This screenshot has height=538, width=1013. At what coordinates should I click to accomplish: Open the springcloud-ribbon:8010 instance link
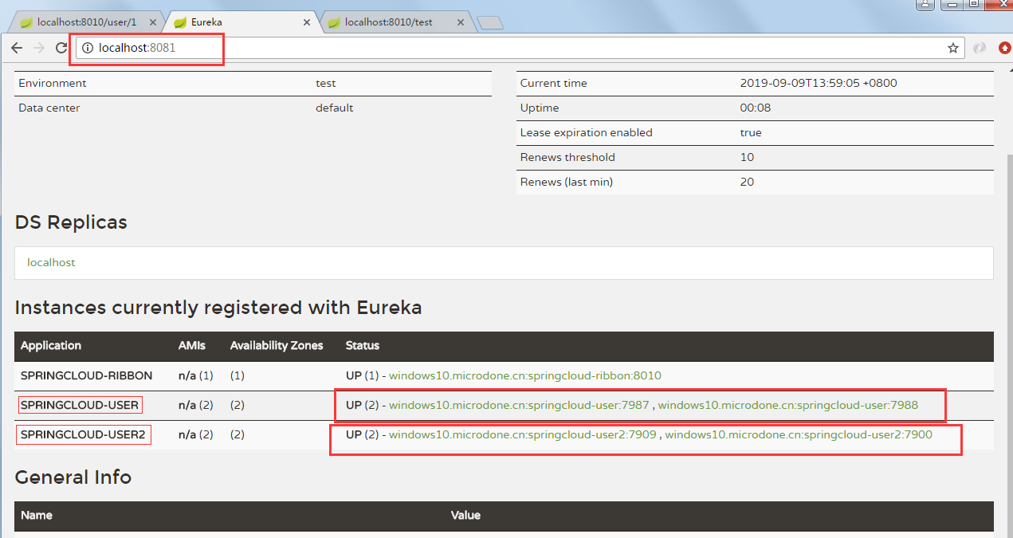pyautogui.click(x=525, y=375)
